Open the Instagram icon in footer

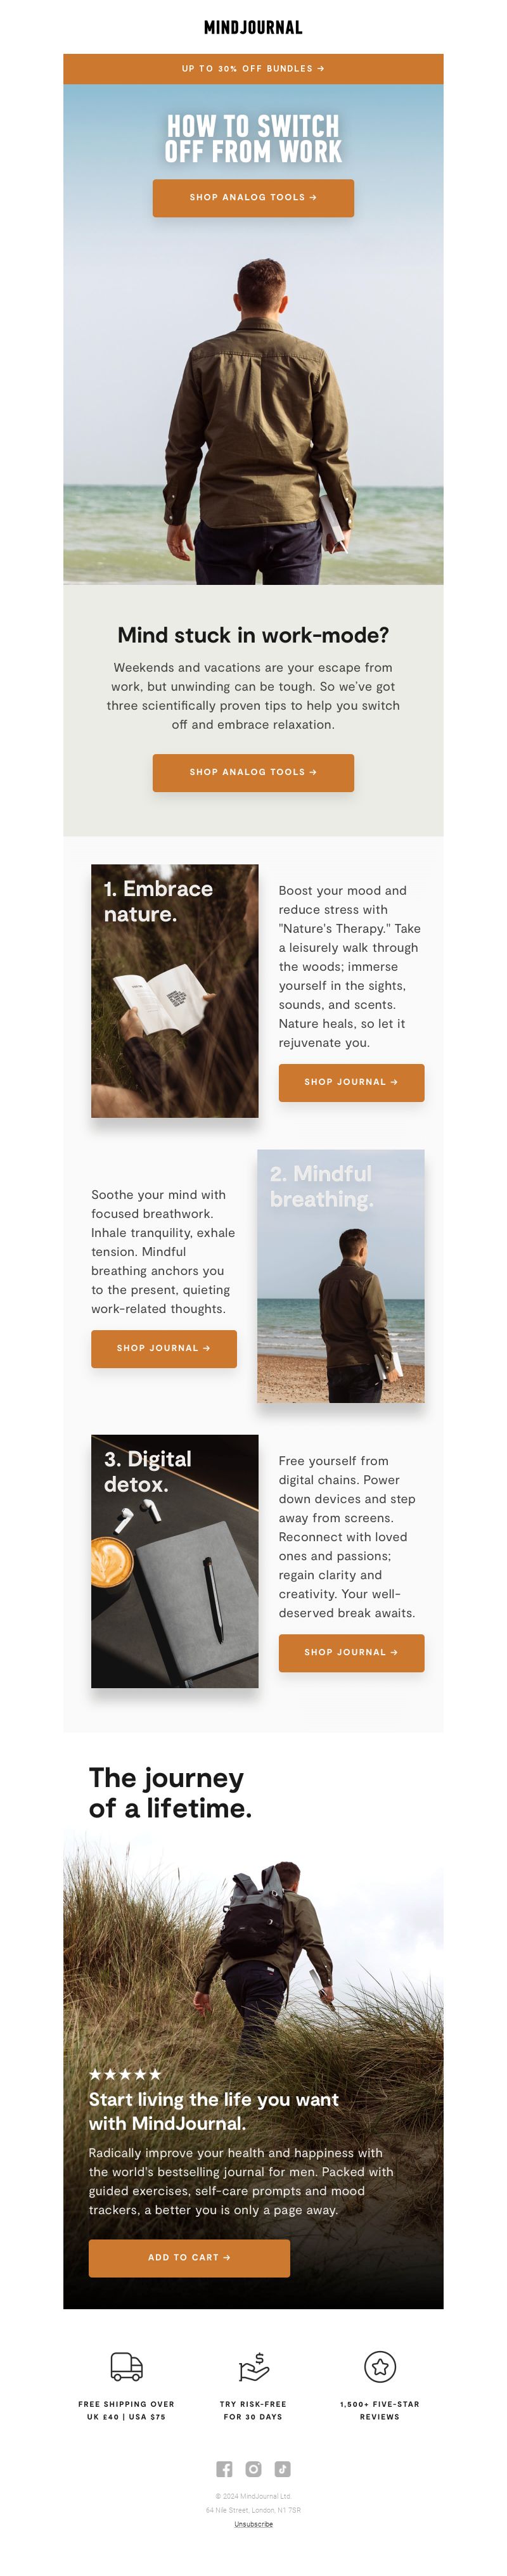click(x=253, y=2469)
